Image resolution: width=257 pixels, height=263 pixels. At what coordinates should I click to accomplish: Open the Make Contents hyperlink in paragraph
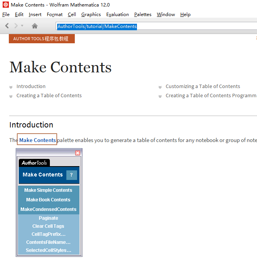coord(38,140)
